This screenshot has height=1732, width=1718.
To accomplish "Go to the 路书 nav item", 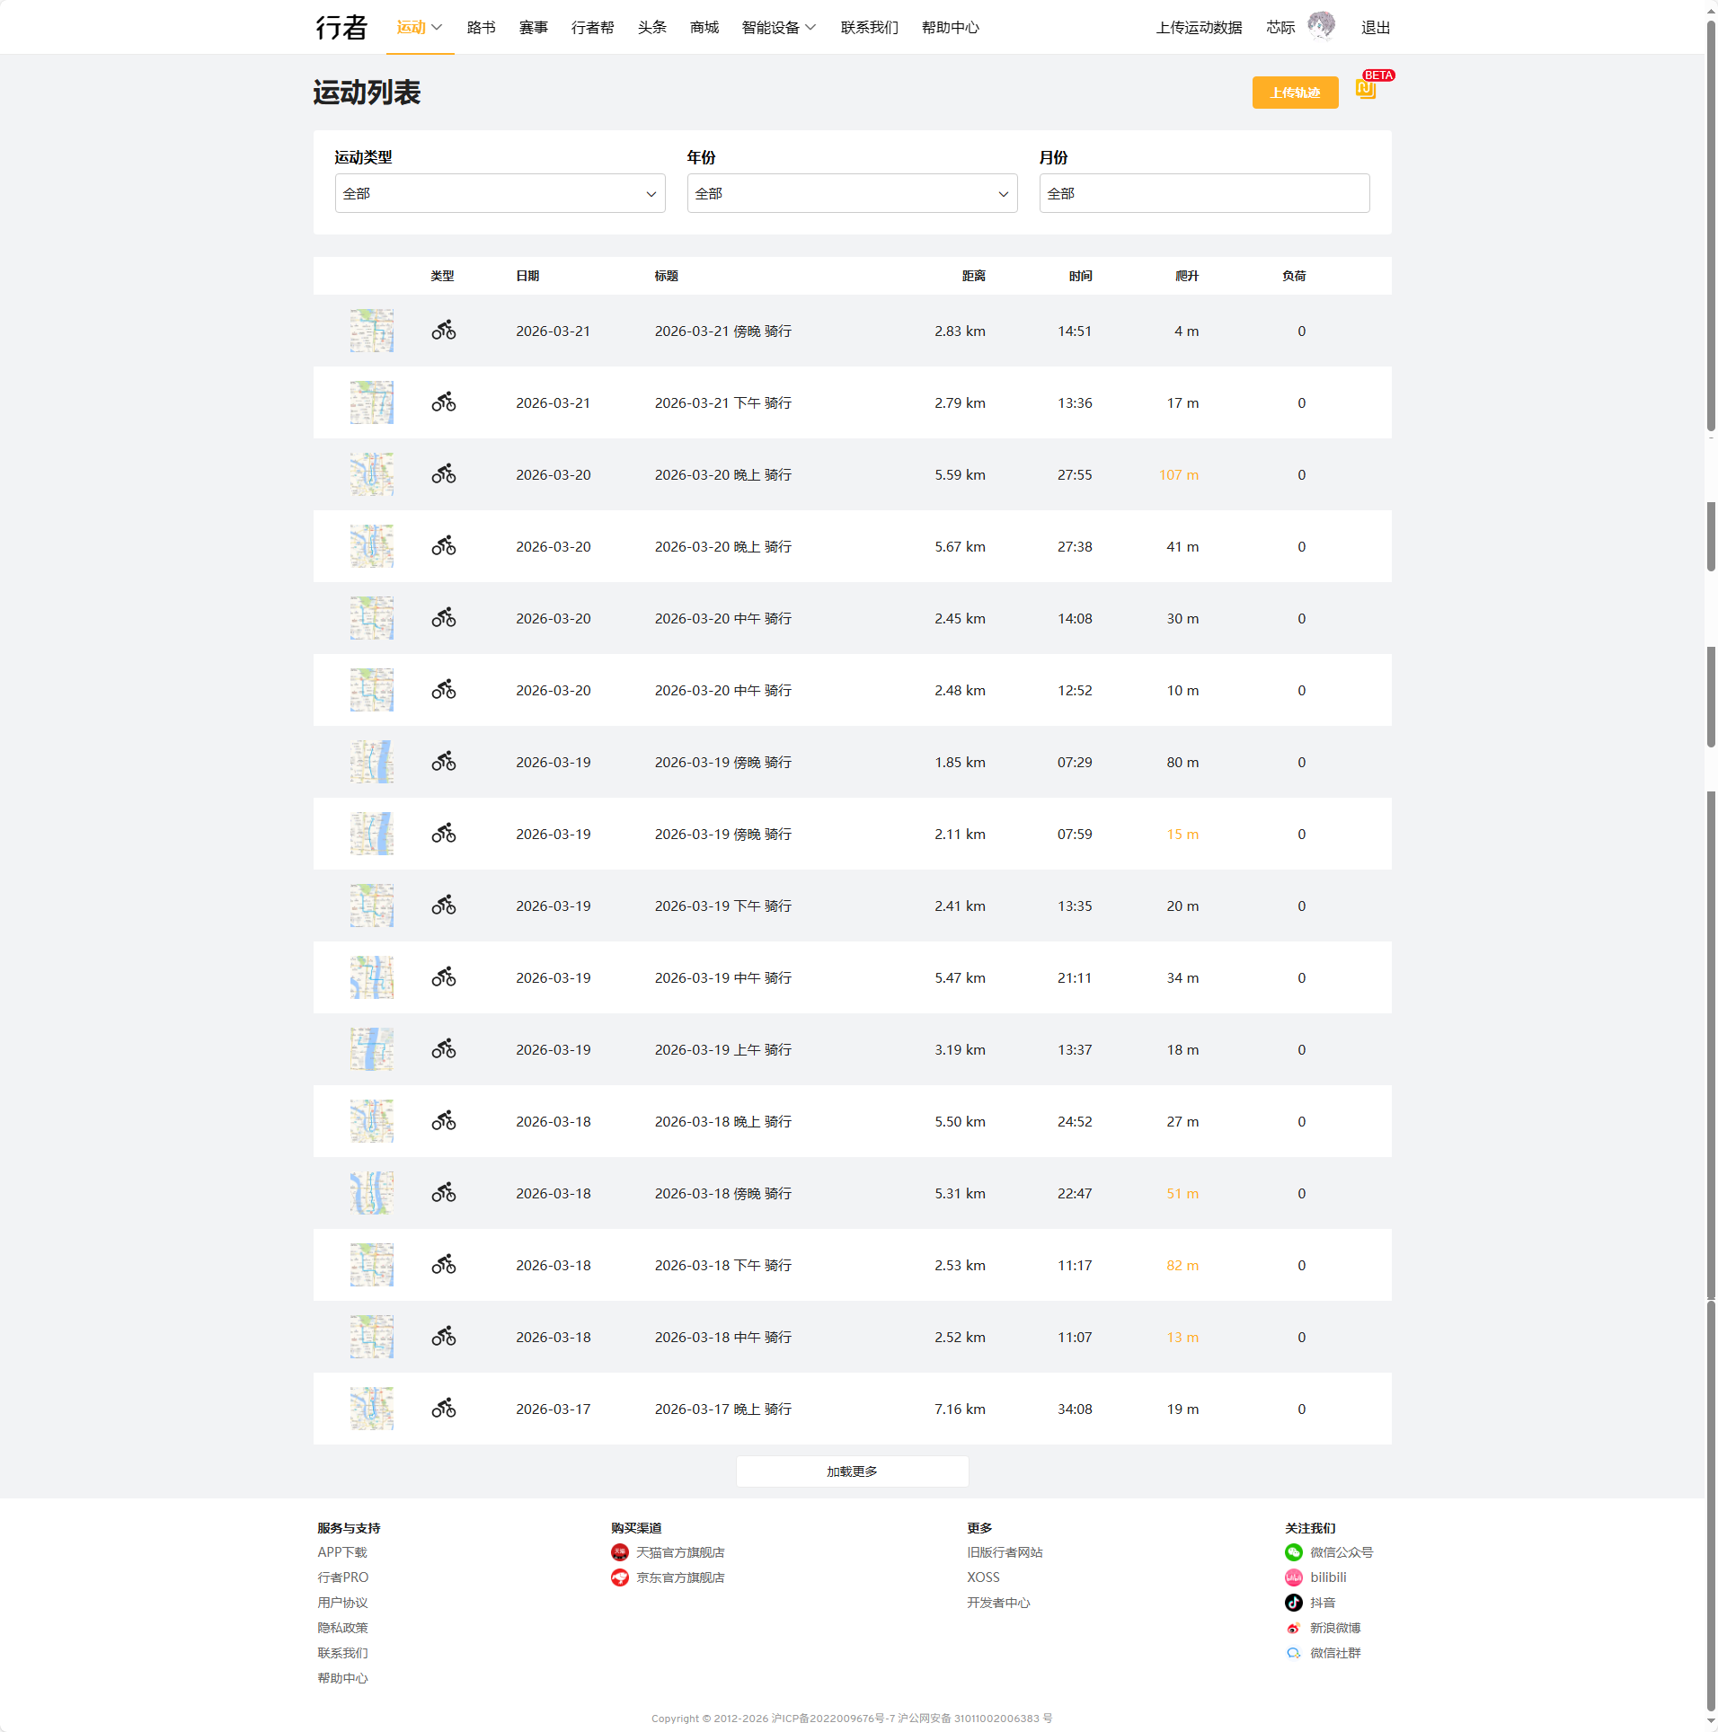I will 481,28.
